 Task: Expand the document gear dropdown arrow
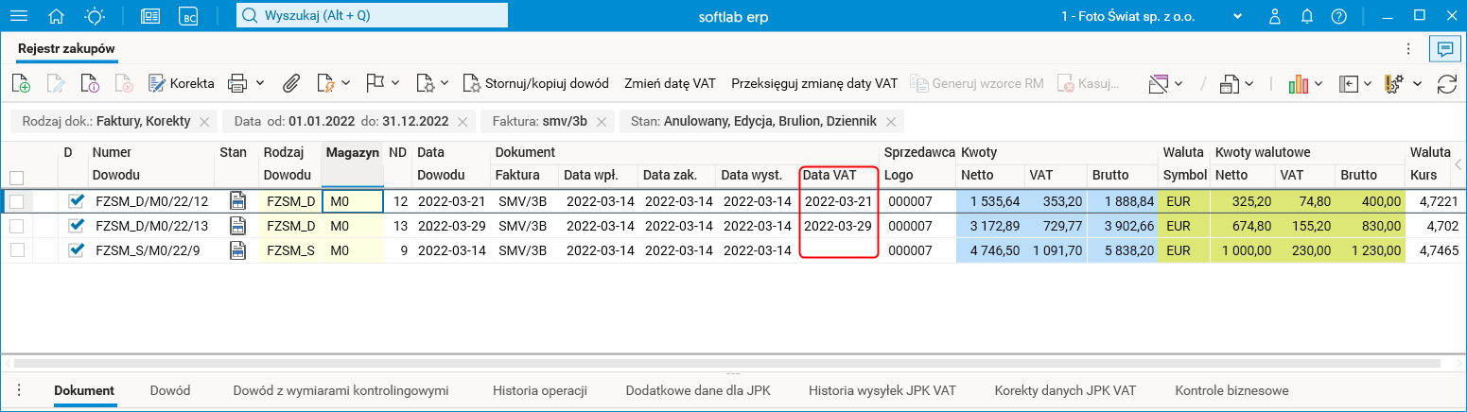(445, 83)
